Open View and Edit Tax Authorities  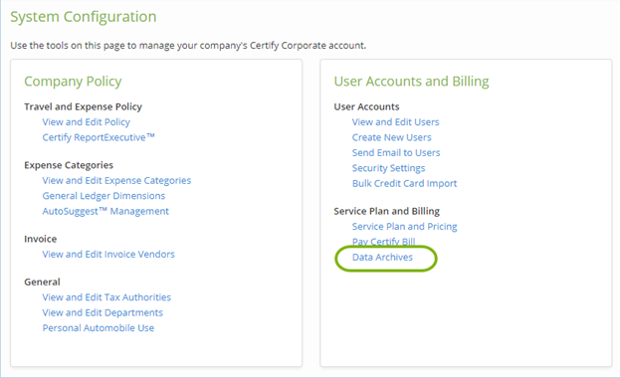click(106, 297)
